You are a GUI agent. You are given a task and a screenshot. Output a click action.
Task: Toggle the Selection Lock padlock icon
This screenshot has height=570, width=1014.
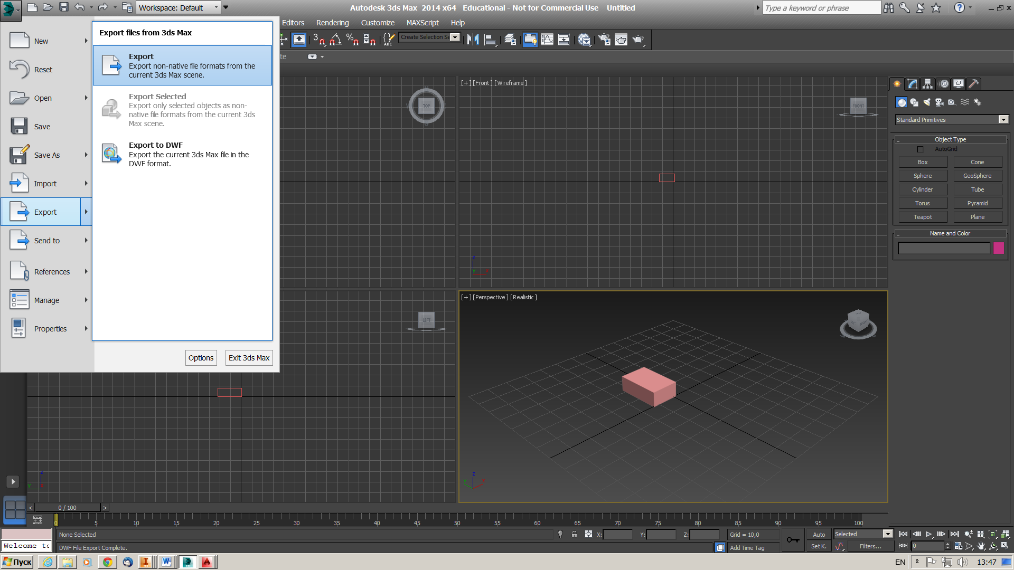click(x=574, y=534)
